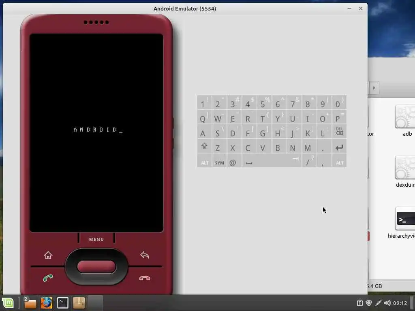Hit the Enter return key

tap(339, 146)
